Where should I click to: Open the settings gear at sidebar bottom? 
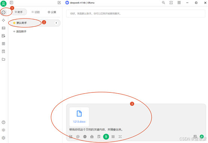tap(3, 138)
